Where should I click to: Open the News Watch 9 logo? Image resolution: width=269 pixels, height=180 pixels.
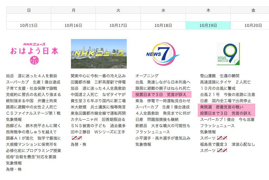point(228,54)
